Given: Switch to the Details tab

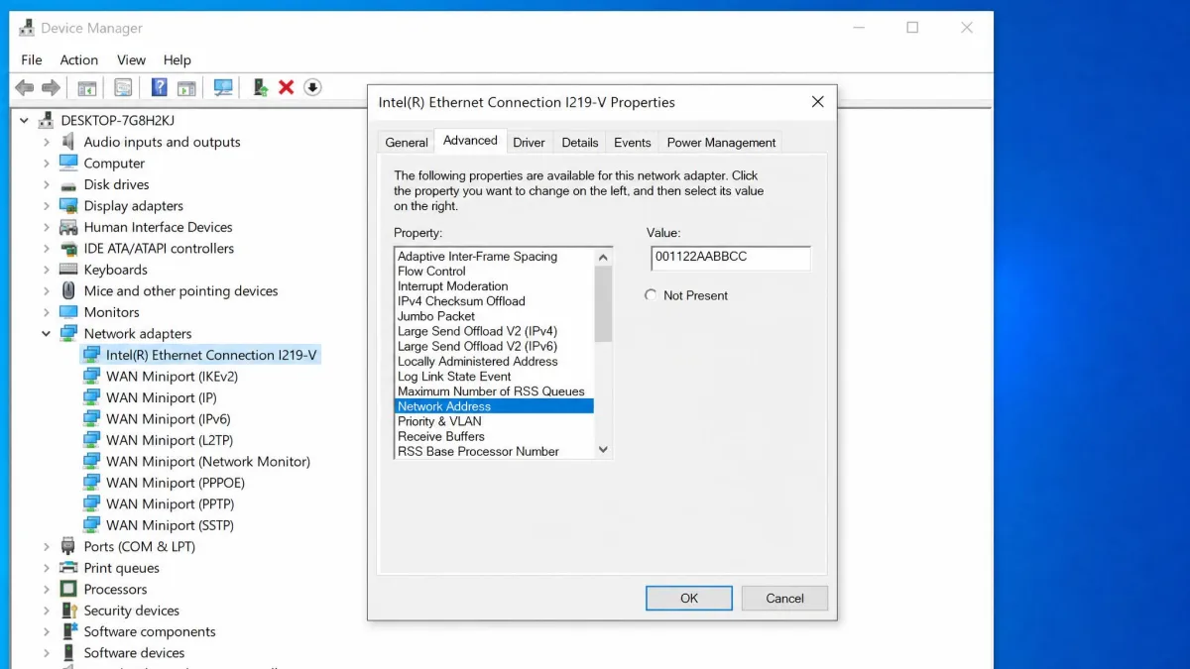Looking at the screenshot, I should click(580, 143).
